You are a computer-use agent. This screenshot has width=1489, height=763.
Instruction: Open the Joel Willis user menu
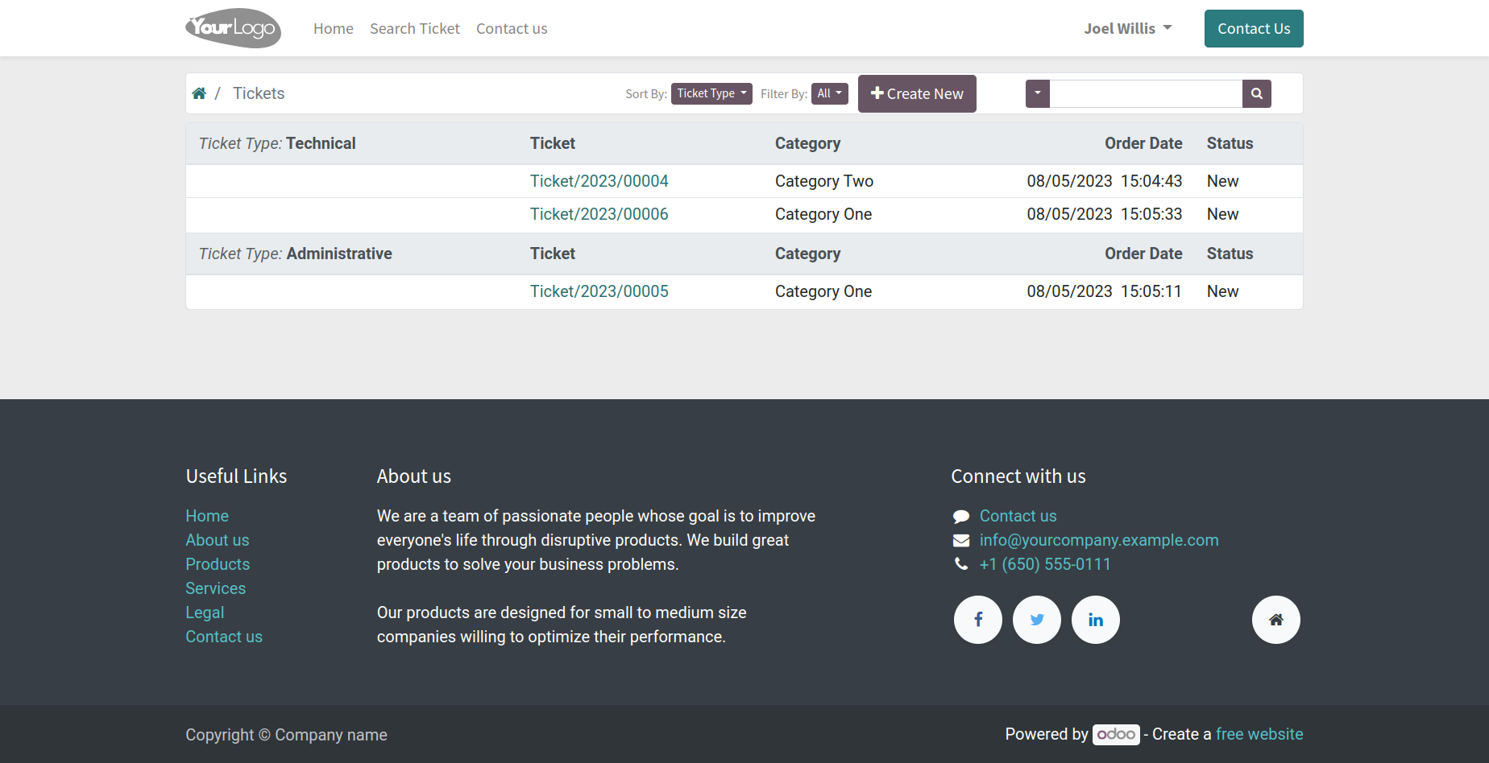click(1128, 28)
